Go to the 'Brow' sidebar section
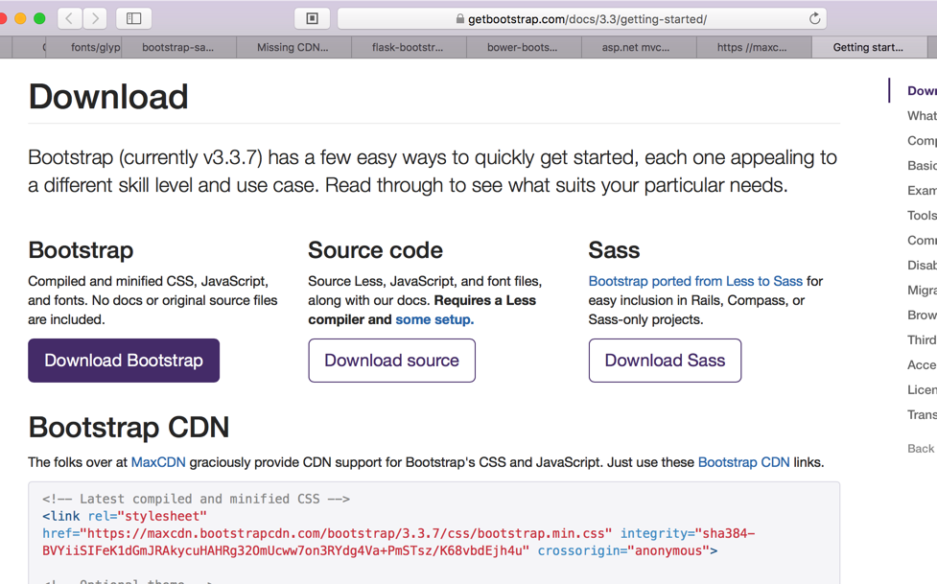The image size is (937, 584). click(x=922, y=315)
